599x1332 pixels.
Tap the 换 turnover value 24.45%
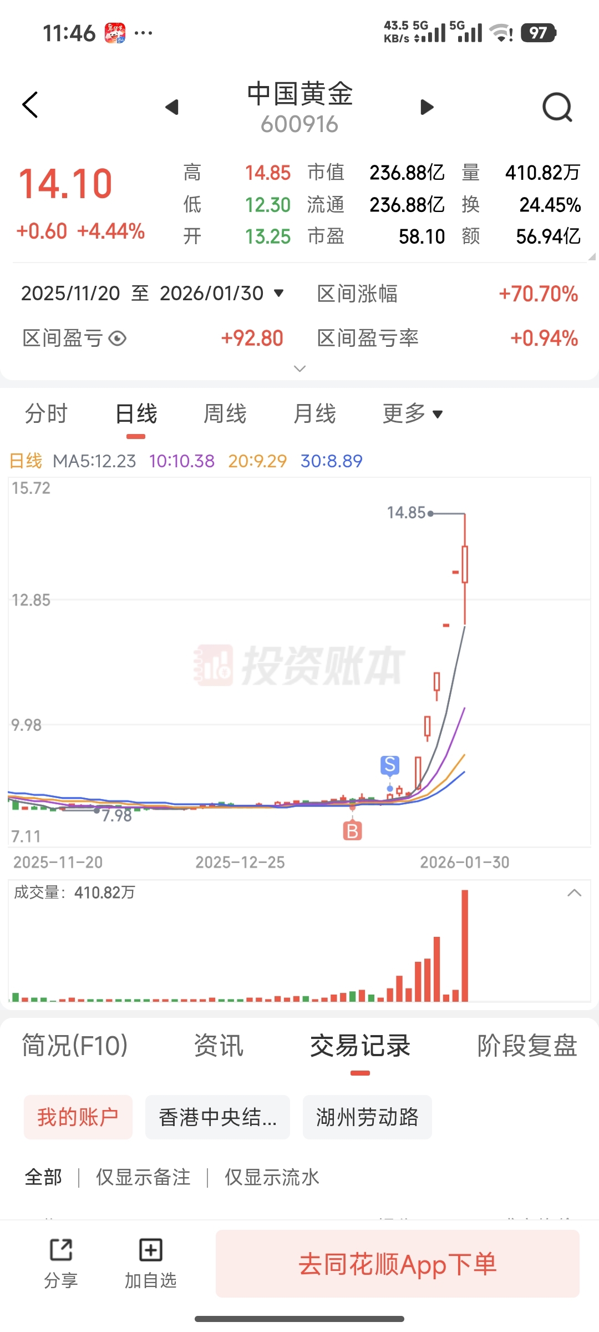point(550,205)
